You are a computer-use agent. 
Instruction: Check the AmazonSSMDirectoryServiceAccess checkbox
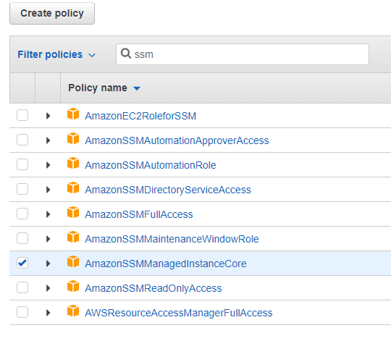(x=22, y=189)
